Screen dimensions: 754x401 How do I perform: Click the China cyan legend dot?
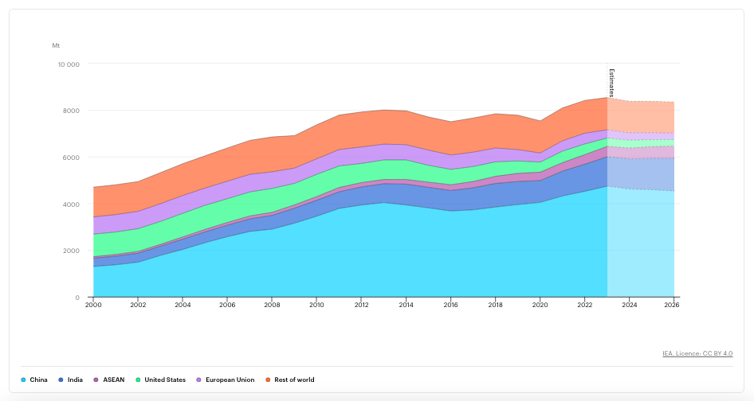(23, 380)
